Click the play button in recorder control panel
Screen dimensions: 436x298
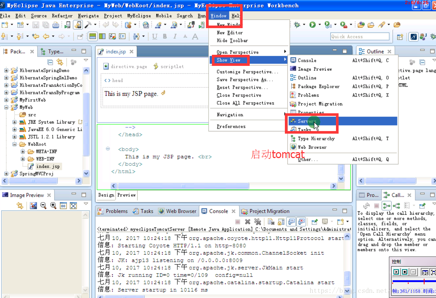[396, 272]
